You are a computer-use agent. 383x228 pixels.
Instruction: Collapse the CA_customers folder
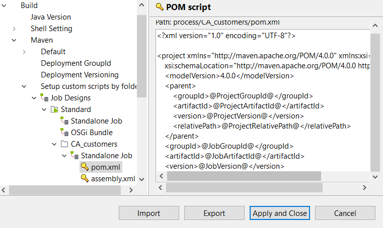point(54,144)
